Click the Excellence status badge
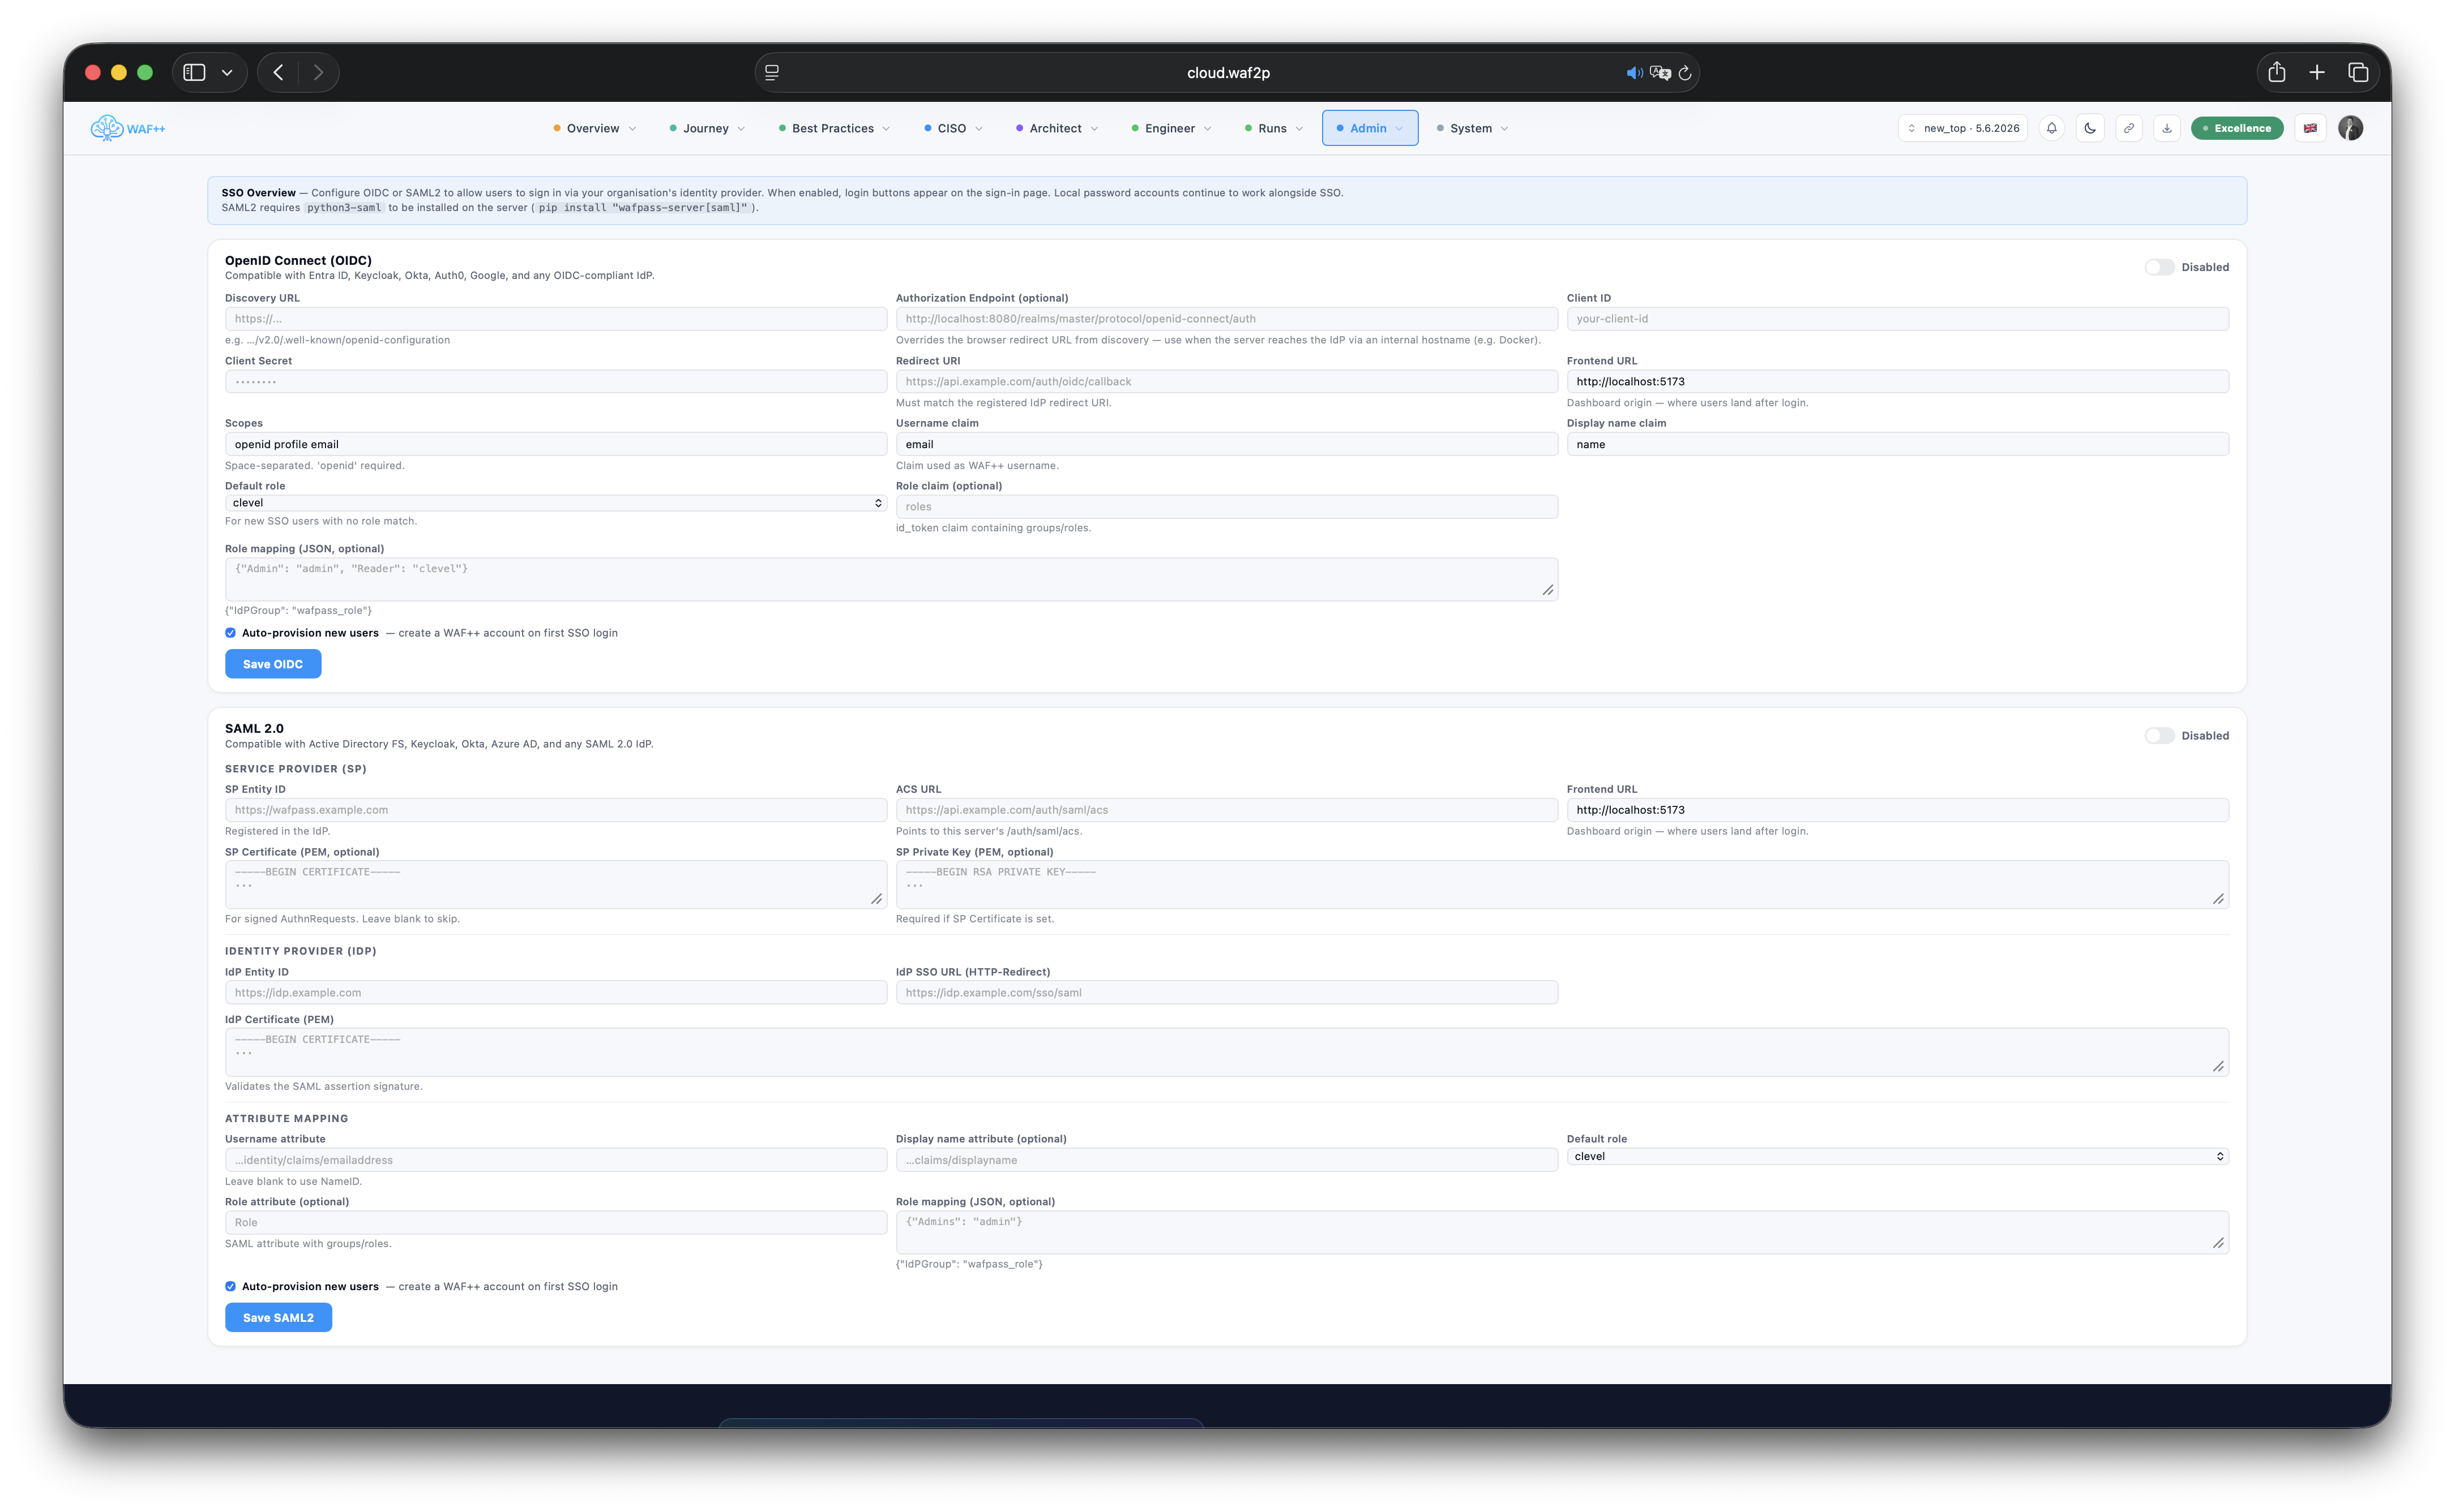2455x1512 pixels. point(2236,128)
